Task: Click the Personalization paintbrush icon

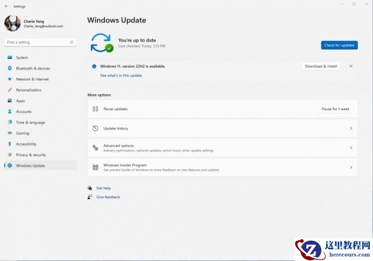Action: pos(10,90)
